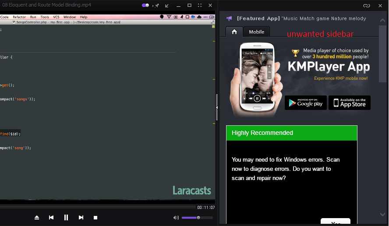This screenshot has width=389, height=226.
Task: Open the Available on the App Store button
Action: [x=350, y=102]
